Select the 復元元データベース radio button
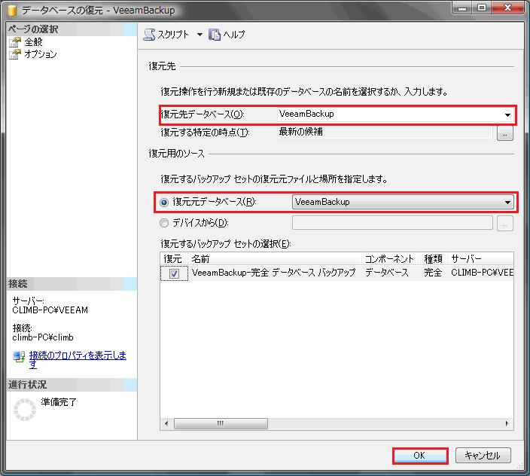This screenshot has width=530, height=476. point(164,203)
